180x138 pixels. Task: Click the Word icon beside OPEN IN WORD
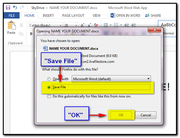click(113, 15)
